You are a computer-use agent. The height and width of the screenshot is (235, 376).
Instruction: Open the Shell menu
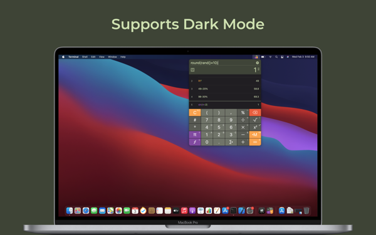point(85,57)
